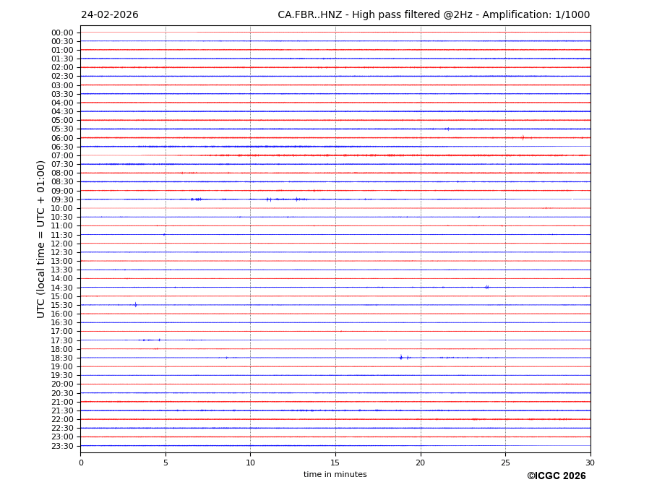Select the 00:00 row label

[61, 33]
